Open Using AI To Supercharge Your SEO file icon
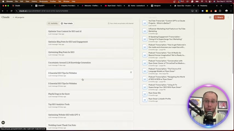This screenshot has height=131, width=234. coord(145,87)
